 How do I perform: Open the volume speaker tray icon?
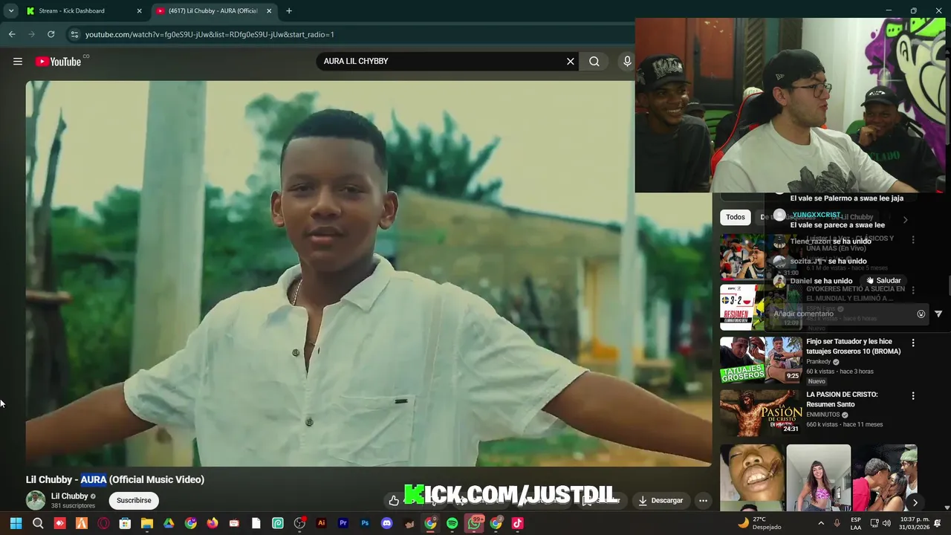click(x=886, y=523)
